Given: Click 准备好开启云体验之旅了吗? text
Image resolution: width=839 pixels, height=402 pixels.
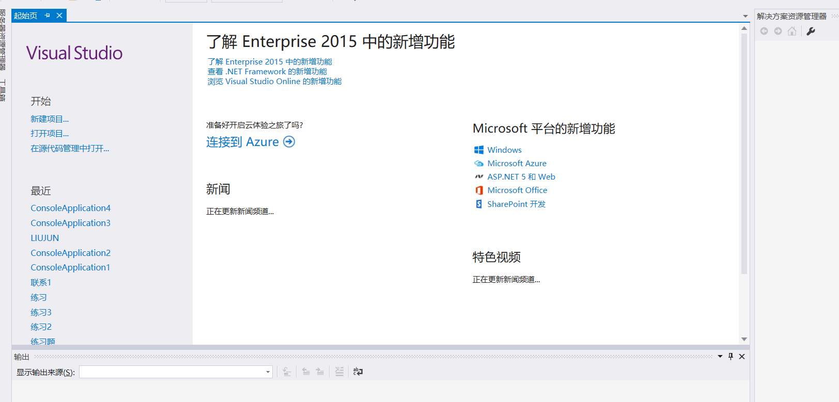Looking at the screenshot, I should point(255,125).
